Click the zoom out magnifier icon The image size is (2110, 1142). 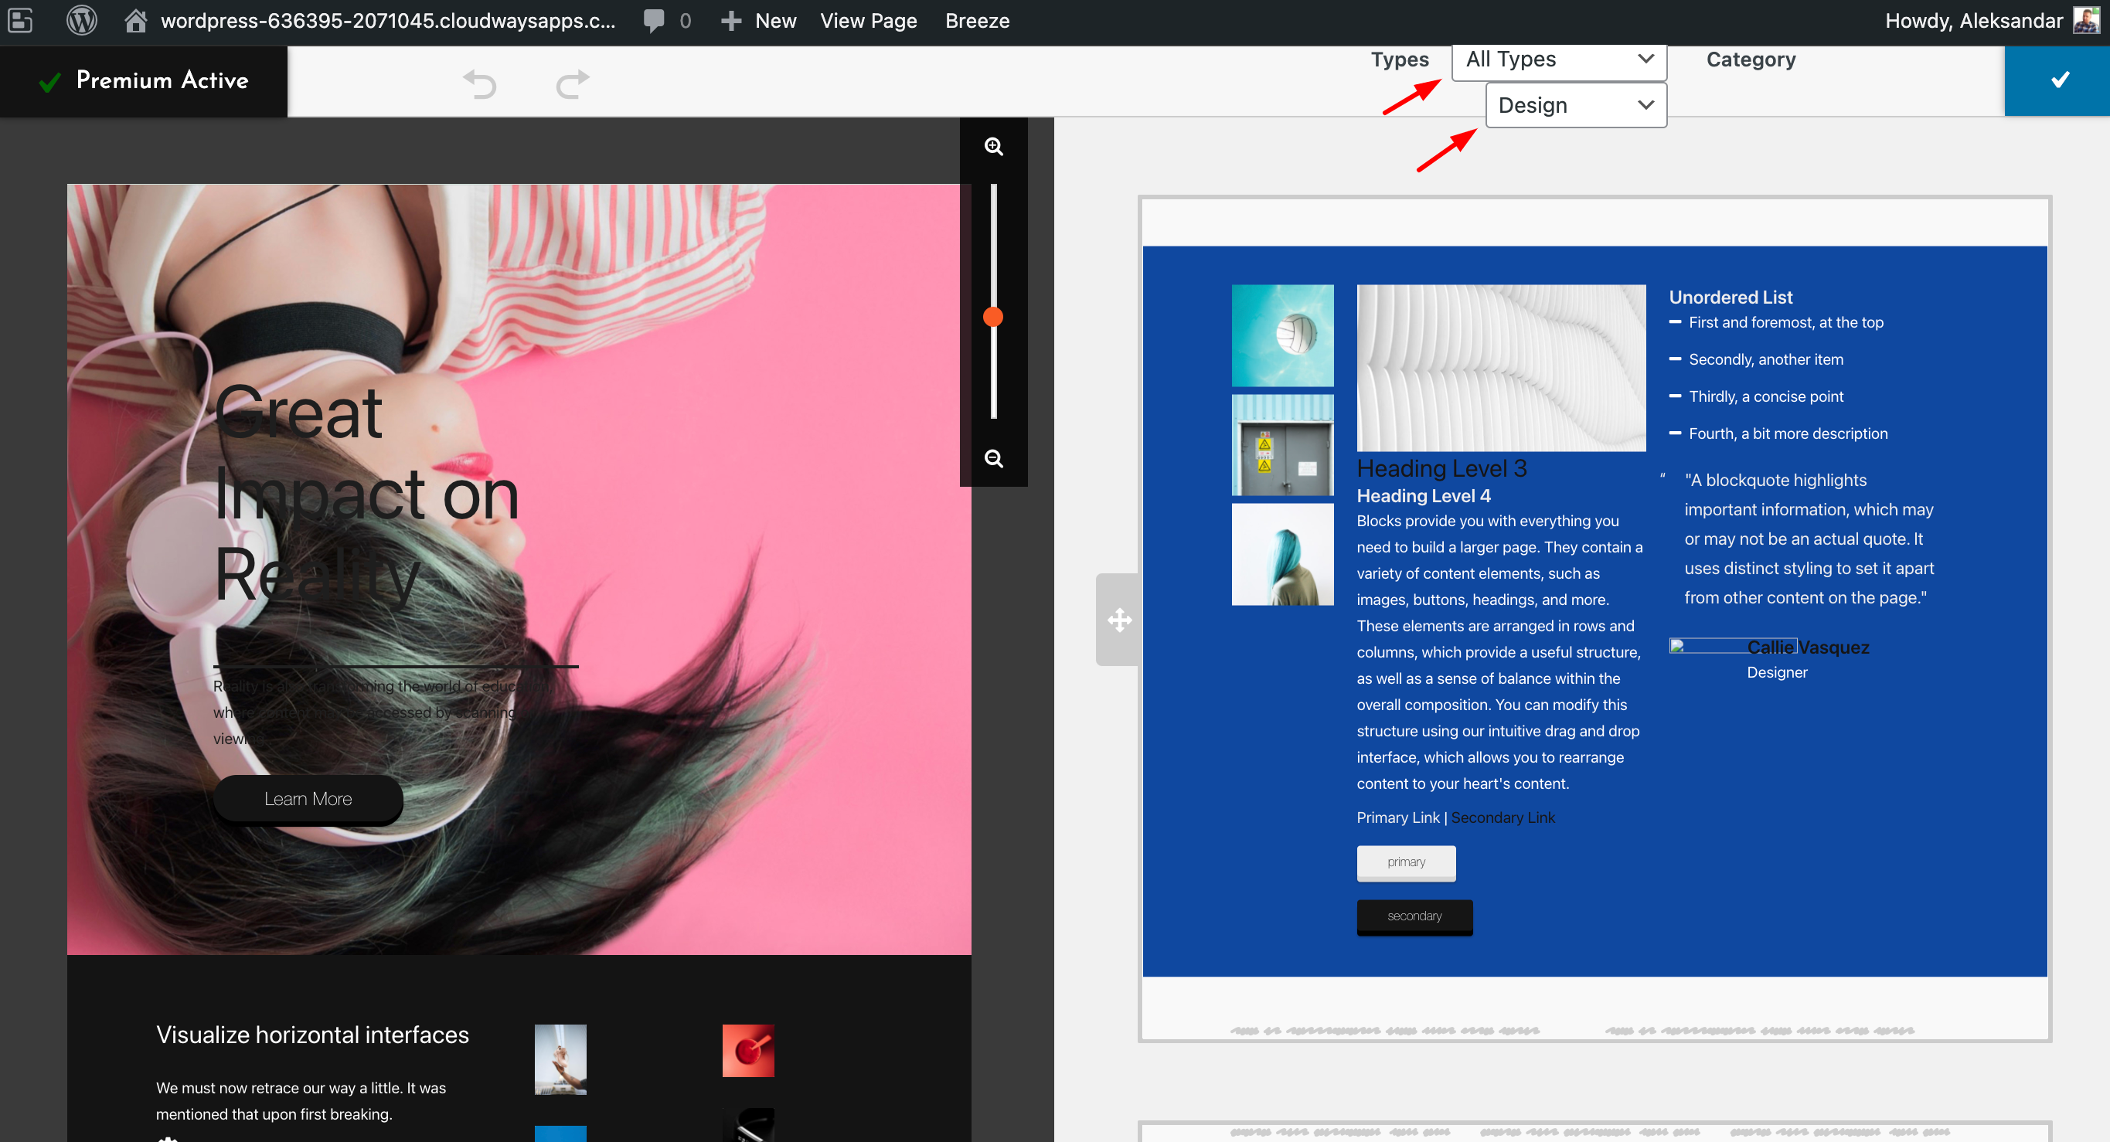[x=994, y=458]
